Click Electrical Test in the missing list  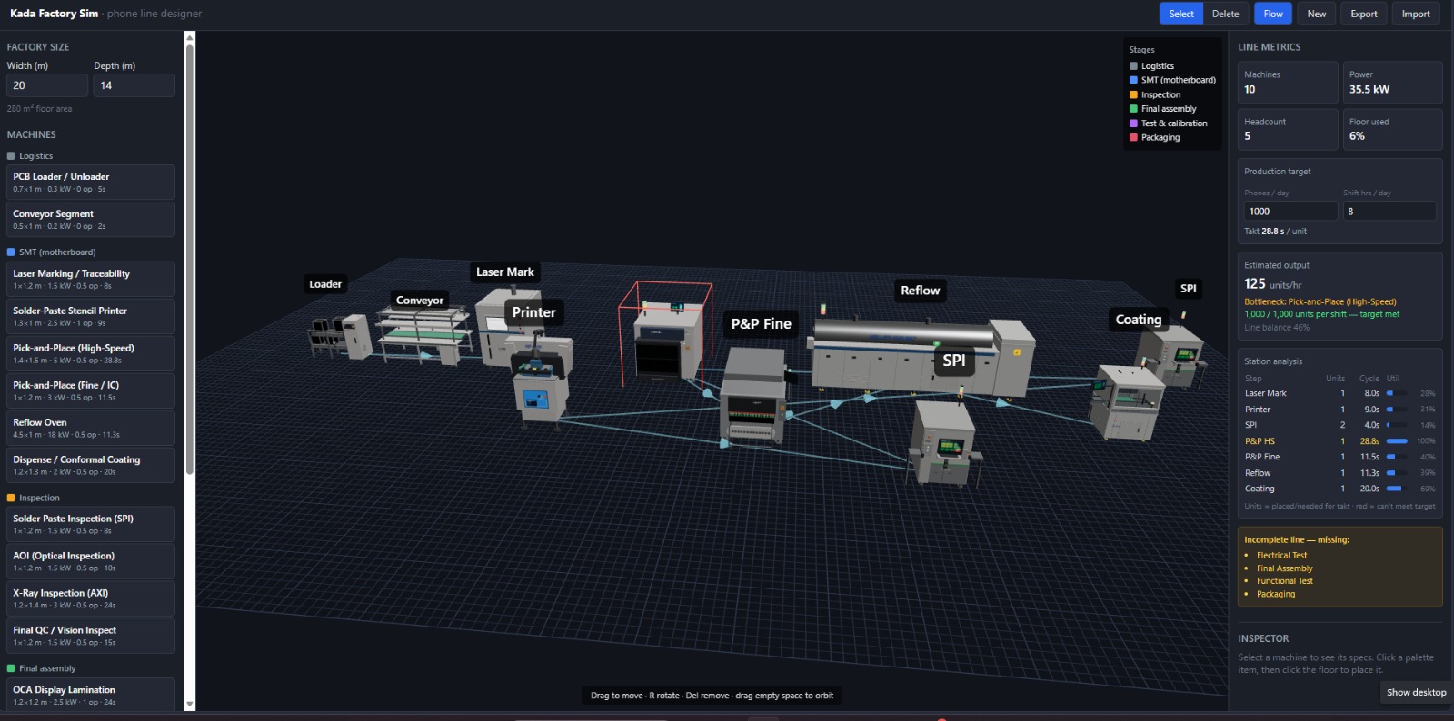tap(1281, 556)
